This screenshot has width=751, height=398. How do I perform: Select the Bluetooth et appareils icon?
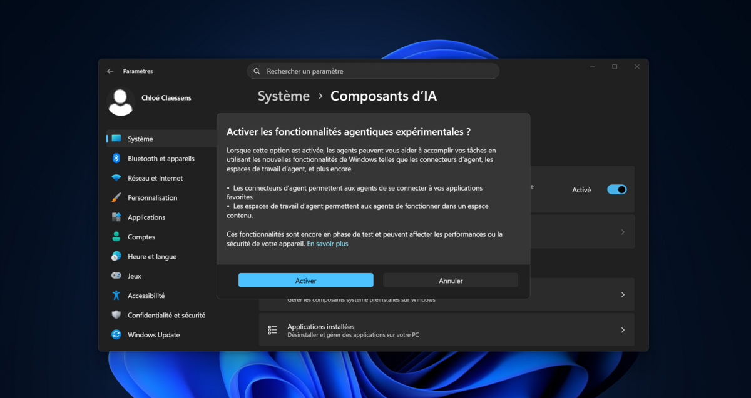point(116,158)
